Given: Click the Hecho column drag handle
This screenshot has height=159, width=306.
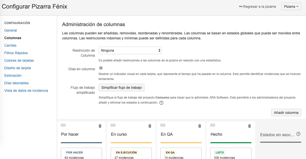Looking at the screenshot, I should pyautogui.click(x=213, y=125).
